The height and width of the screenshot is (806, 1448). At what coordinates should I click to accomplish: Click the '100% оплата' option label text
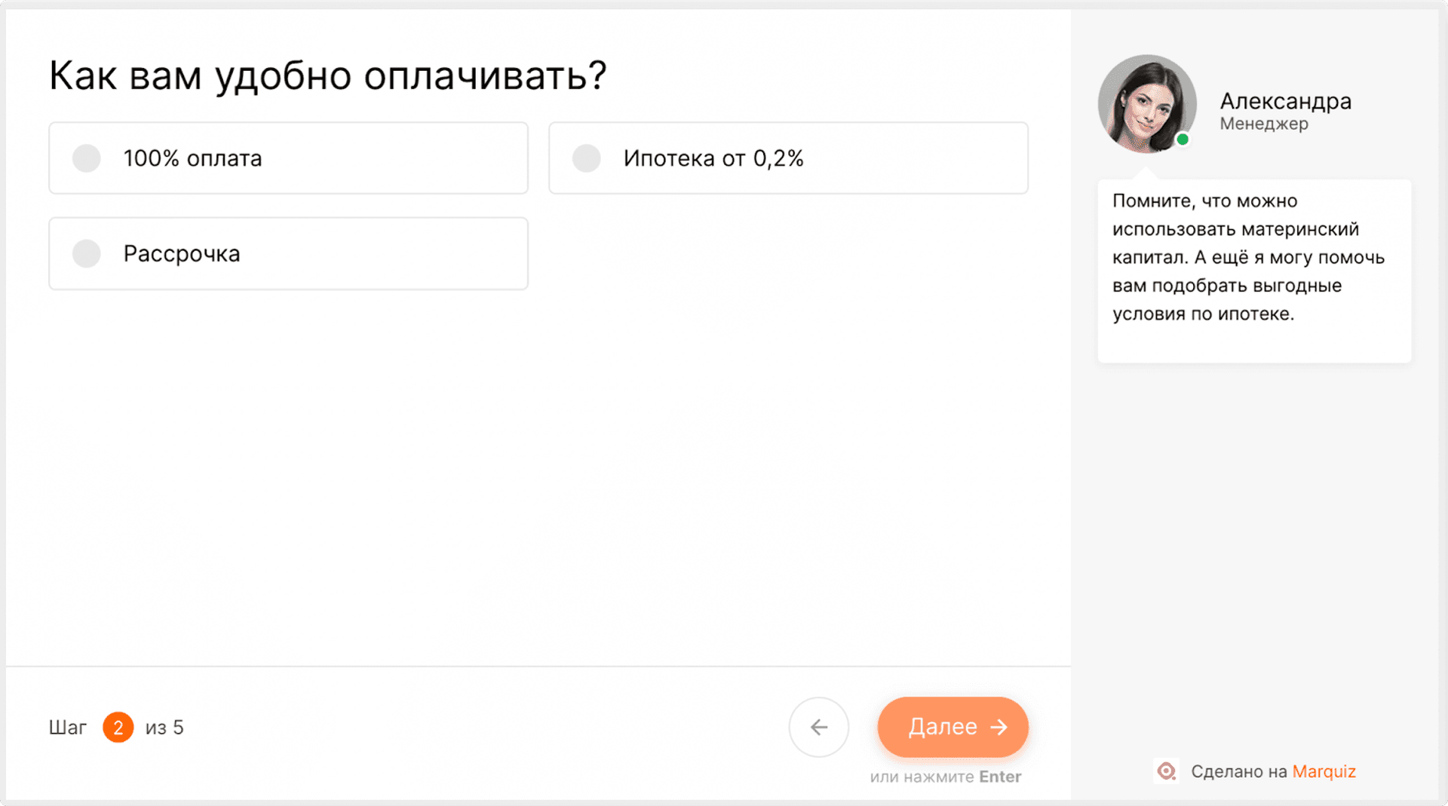(x=193, y=158)
